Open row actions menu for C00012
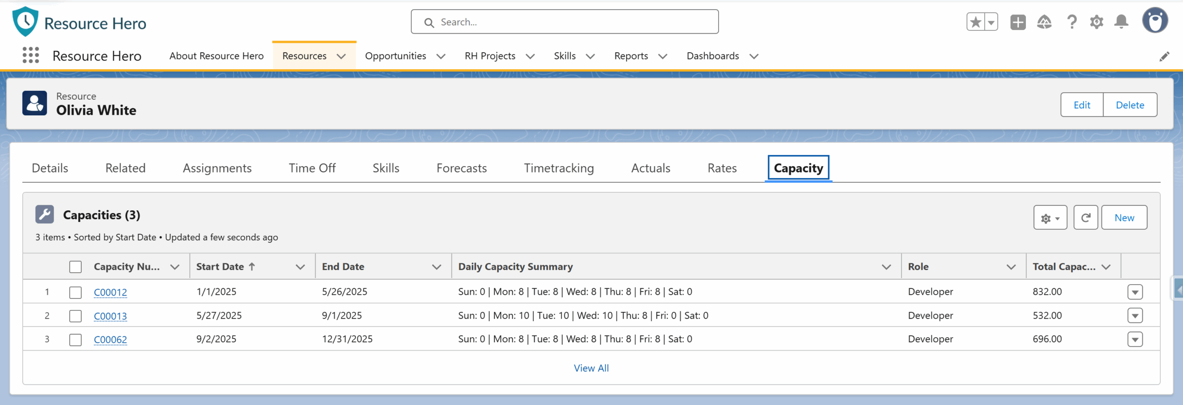 coord(1135,292)
